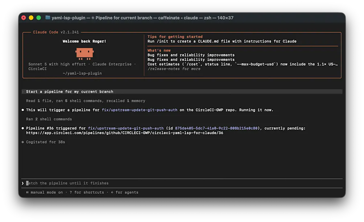Image resolution: width=364 pixels, height=222 pixels.
Task: Click the pipeline id 875de405-5dc7-41a0
Action: pyautogui.click(x=216, y=128)
